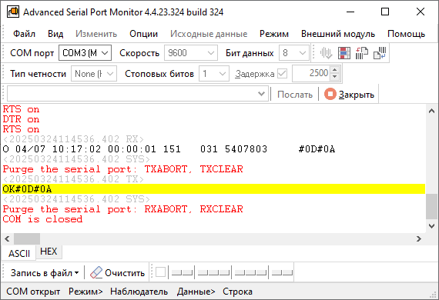Click the red-blue table view icon
Viewport: 439px width, 300px height.
[x=344, y=53]
